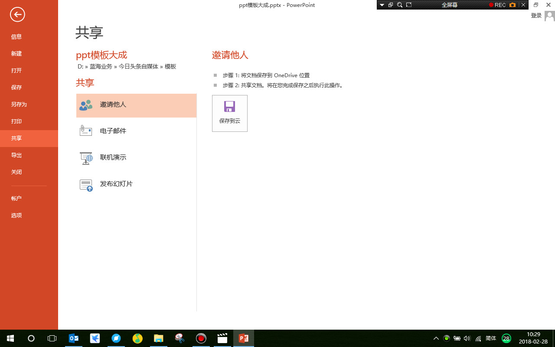Screen dimensions: 555x347
Task: Click the 电子邮件 envelope icon
Action: point(86,131)
